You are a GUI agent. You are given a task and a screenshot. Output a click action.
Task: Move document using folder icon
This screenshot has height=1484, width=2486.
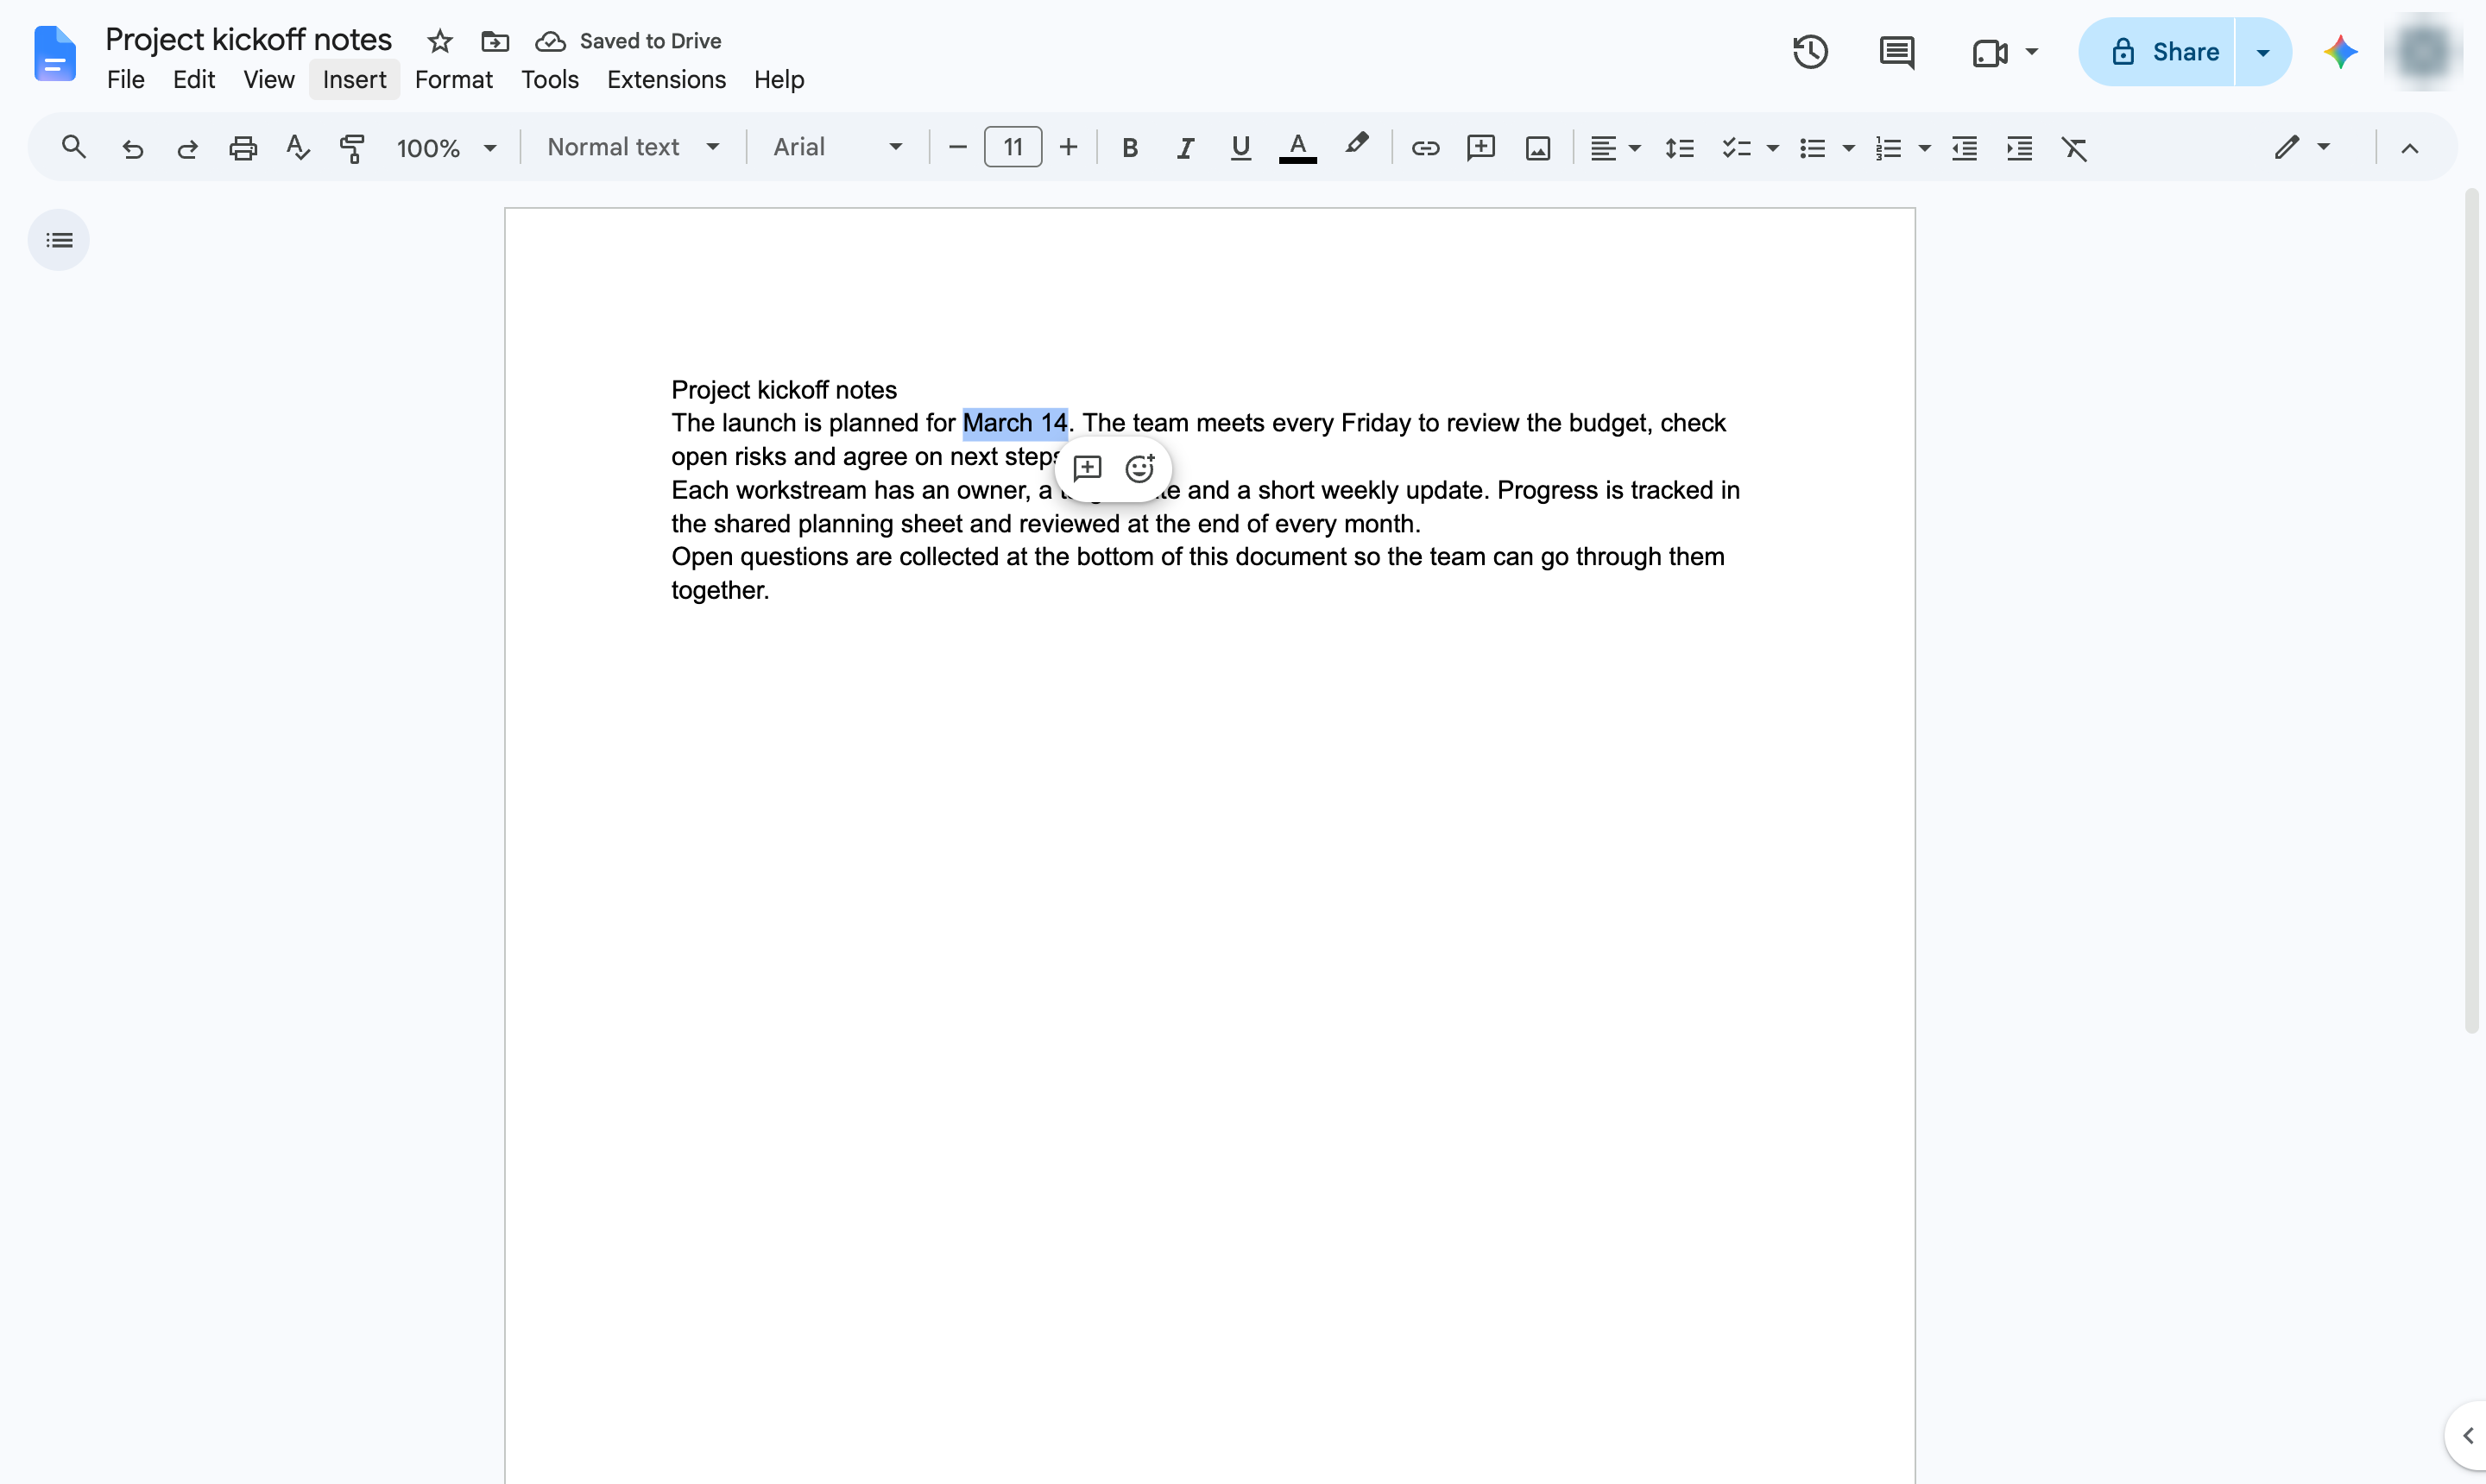coord(495,41)
